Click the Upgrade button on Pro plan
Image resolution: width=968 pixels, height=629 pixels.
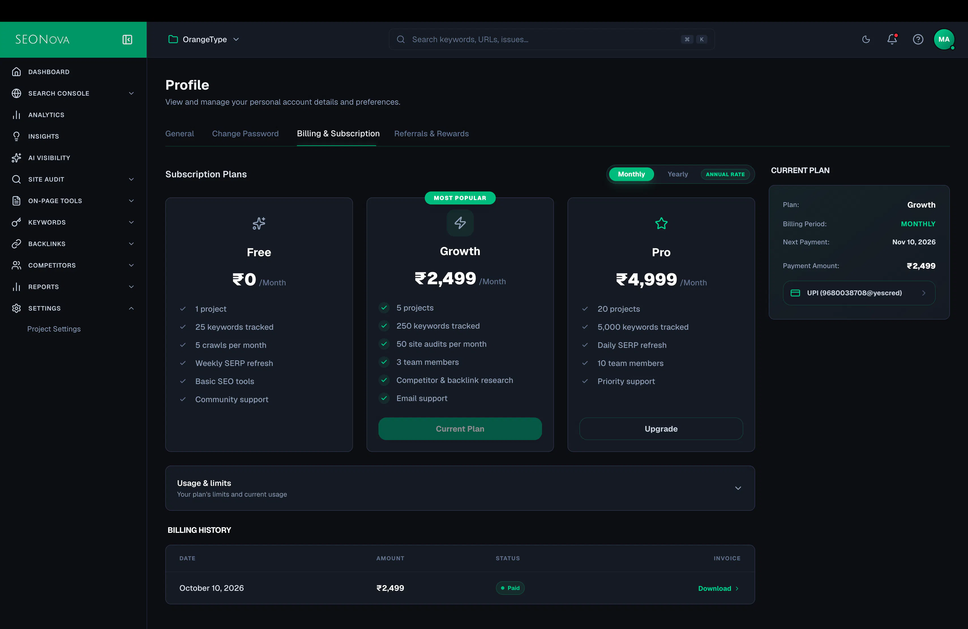click(661, 429)
